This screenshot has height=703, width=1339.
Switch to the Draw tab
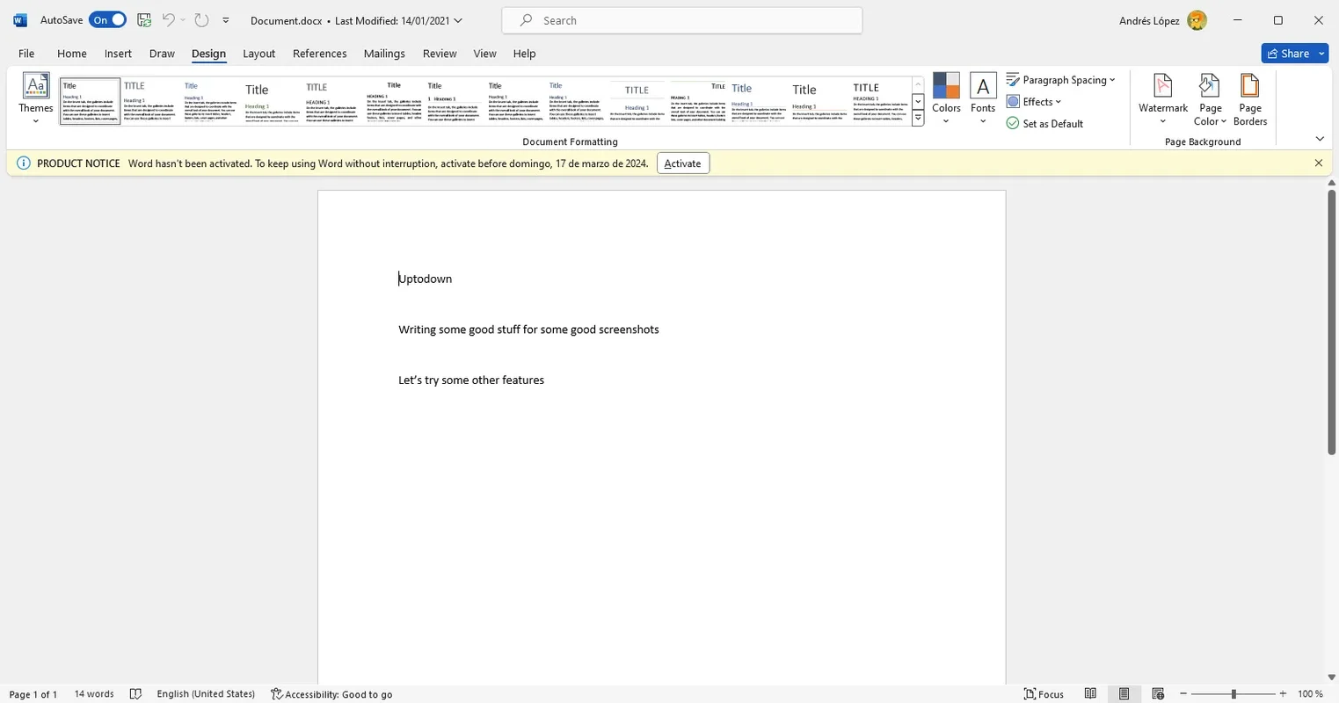tap(162, 54)
